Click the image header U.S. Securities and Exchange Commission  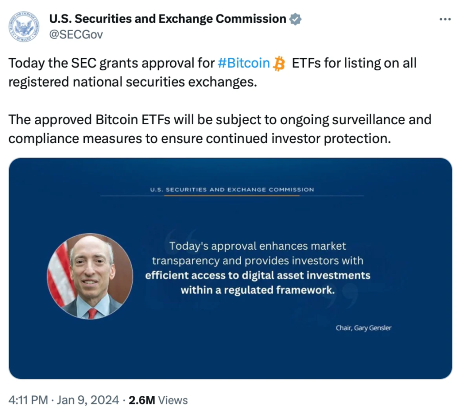232,190
